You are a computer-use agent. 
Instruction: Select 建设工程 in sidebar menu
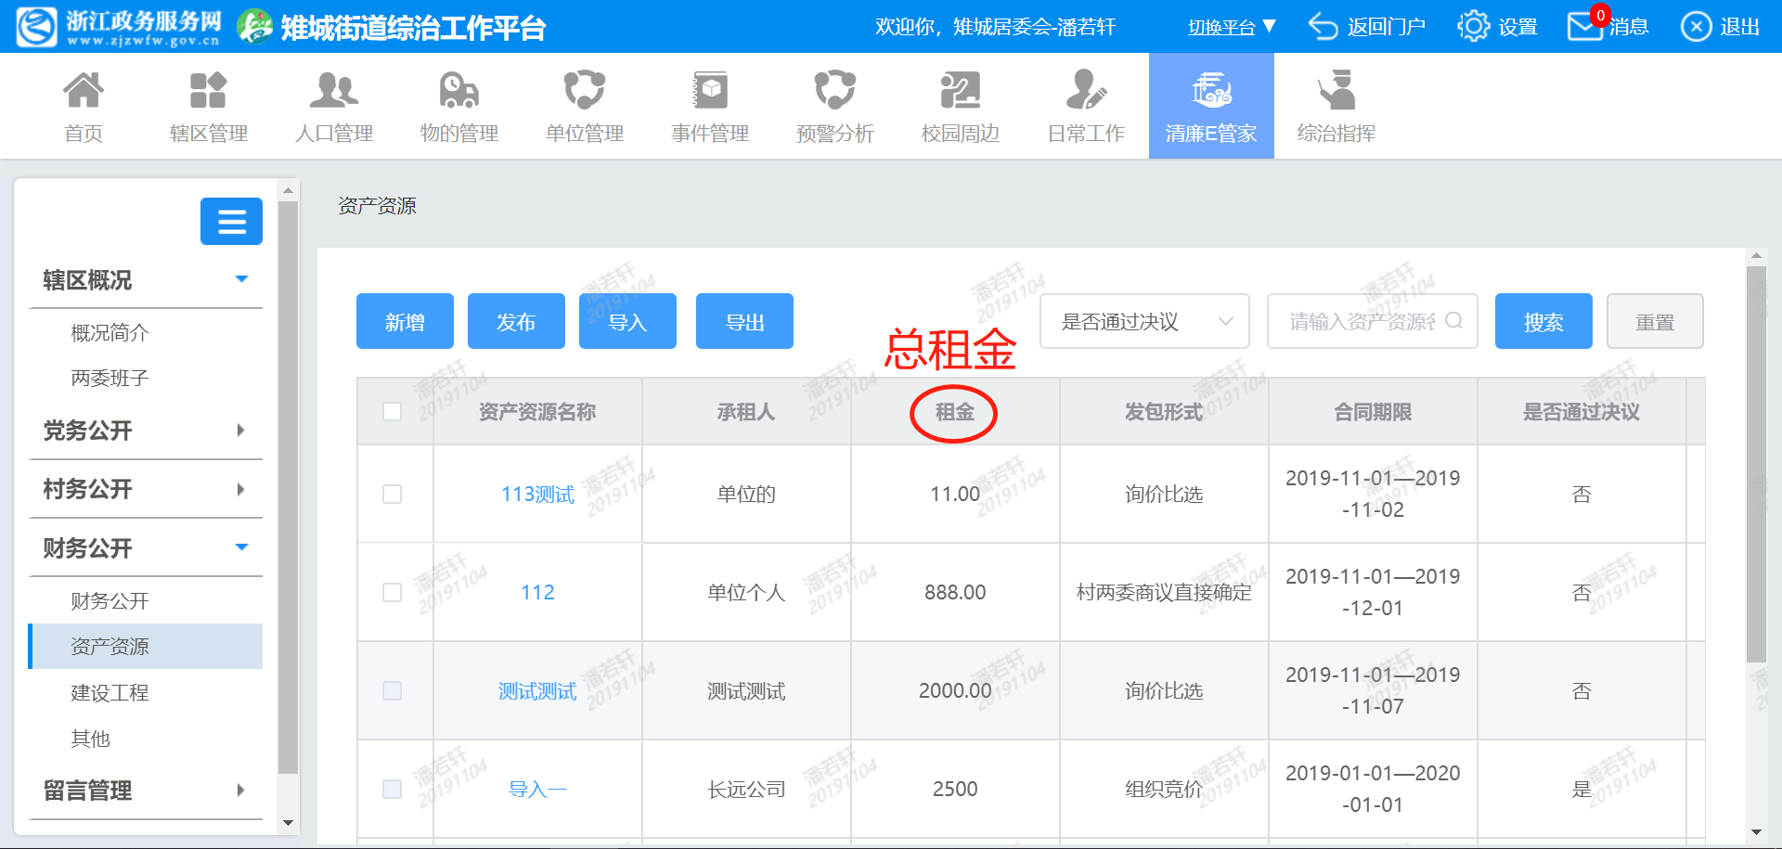point(110,693)
